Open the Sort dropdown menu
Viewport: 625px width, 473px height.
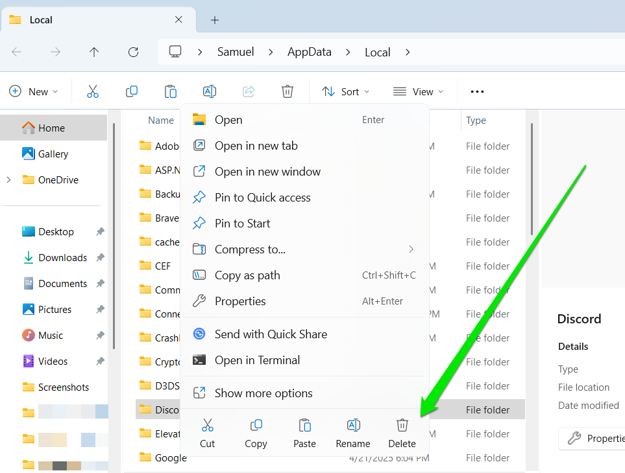346,91
